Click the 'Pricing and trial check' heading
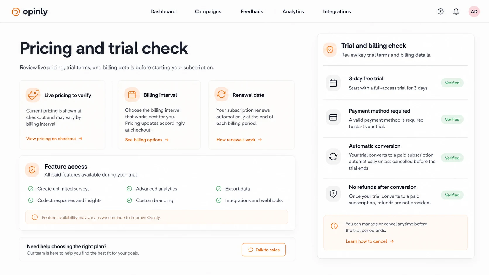This screenshot has height=275, width=489. pyautogui.click(x=104, y=48)
